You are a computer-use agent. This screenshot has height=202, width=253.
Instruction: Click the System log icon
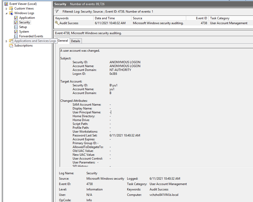coord(16,32)
